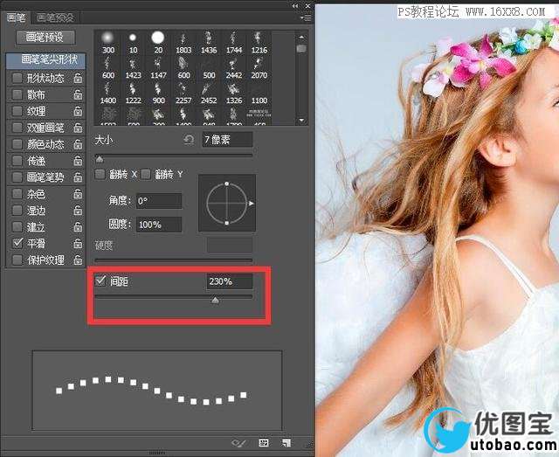Click the create new brush icon

click(x=286, y=443)
